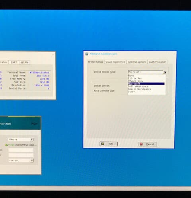Switch to the Broker Setup tab
Viewport: 191px width, 198px height.
click(x=95, y=62)
